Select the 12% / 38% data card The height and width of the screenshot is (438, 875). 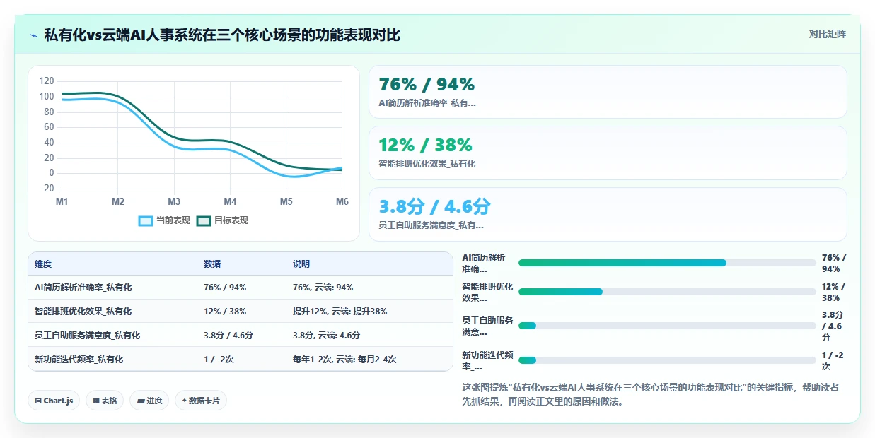coord(608,153)
